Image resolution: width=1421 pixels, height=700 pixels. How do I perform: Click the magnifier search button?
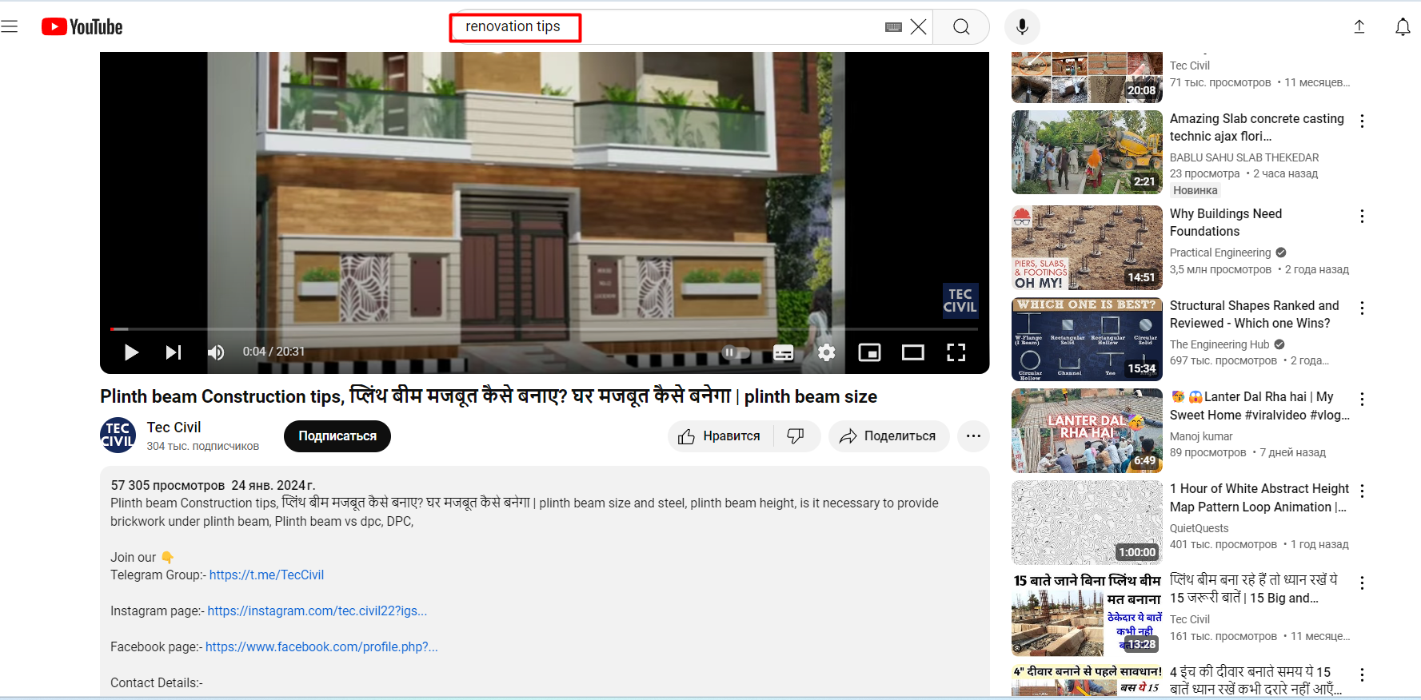point(961,27)
